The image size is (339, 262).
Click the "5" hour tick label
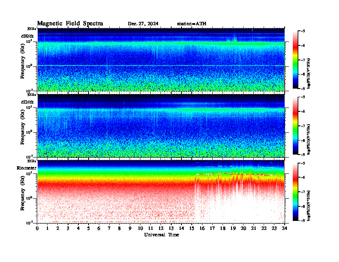[89, 228]
